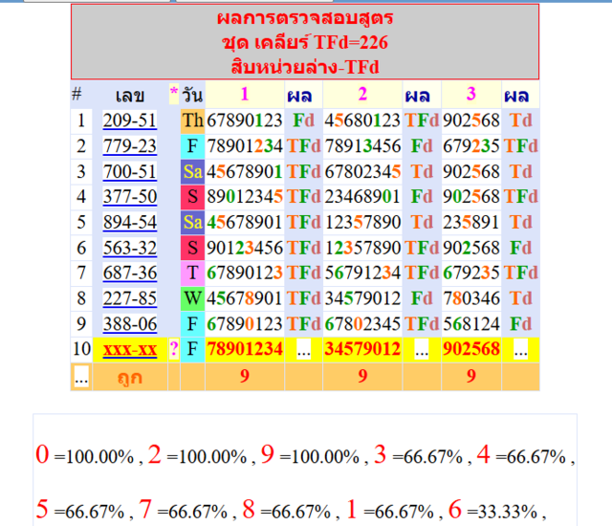This screenshot has width=612, height=526.
Task: Open the xxx-xx prediction link
Action: click(x=130, y=349)
